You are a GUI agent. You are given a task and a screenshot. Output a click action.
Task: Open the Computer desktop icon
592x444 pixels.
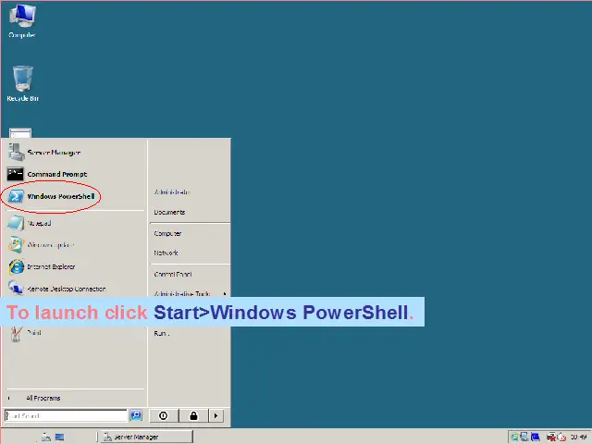tap(22, 21)
